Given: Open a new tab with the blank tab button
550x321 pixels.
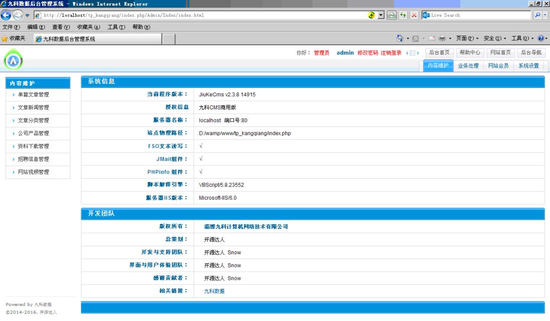Looking at the screenshot, I should point(169,39).
